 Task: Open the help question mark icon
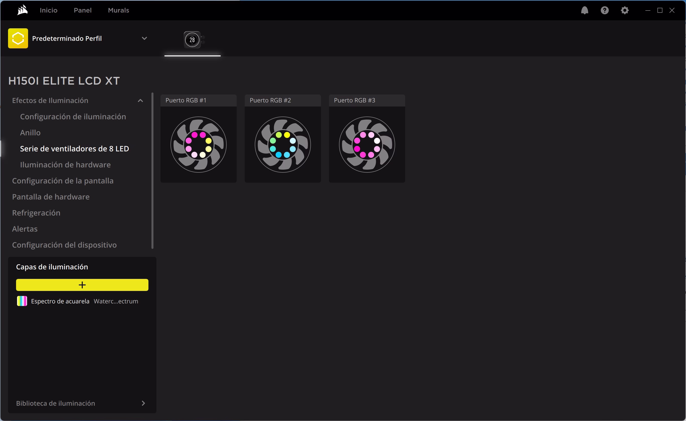pos(605,10)
